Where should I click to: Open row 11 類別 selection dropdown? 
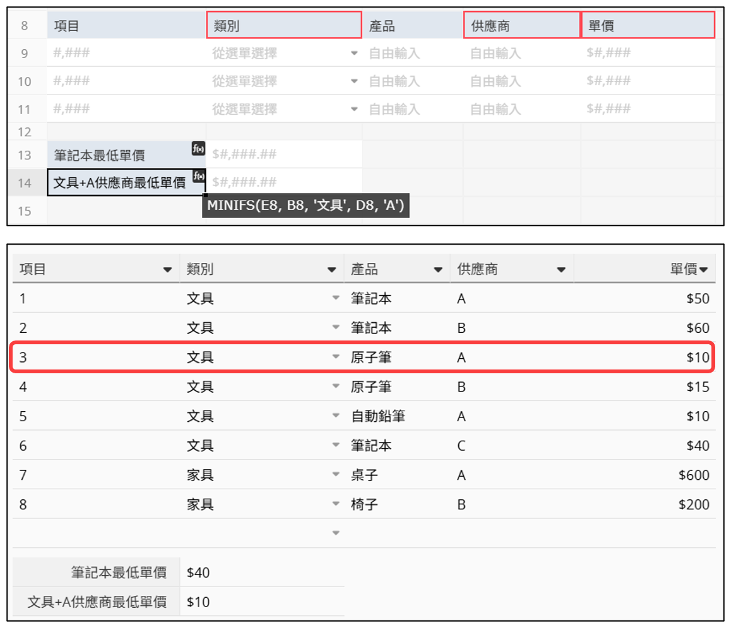(354, 109)
